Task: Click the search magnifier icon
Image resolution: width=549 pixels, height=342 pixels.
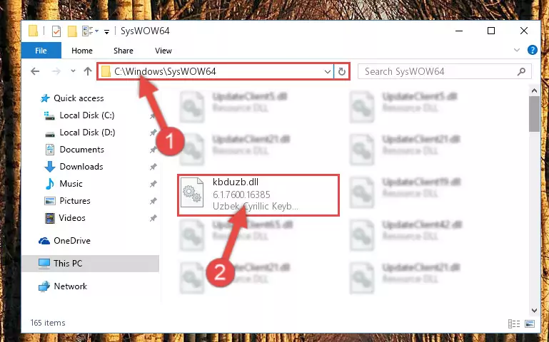Action: (x=521, y=72)
